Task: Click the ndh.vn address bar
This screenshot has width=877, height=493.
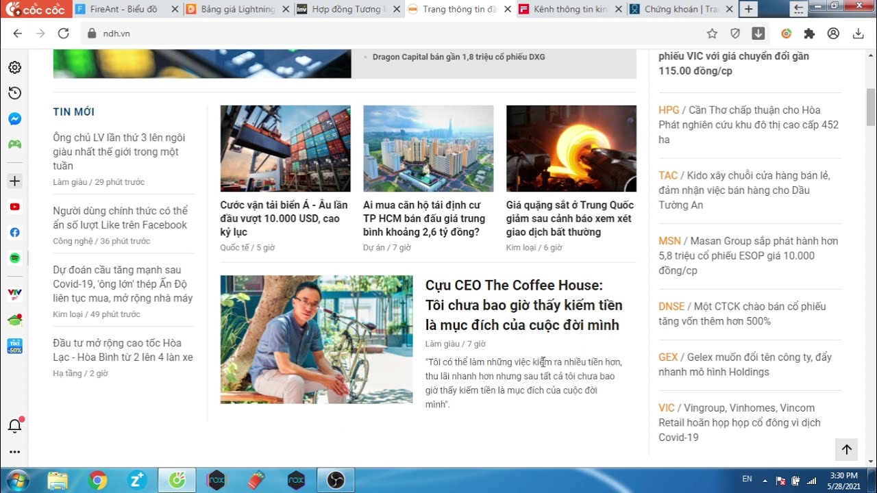Action: click(x=391, y=33)
